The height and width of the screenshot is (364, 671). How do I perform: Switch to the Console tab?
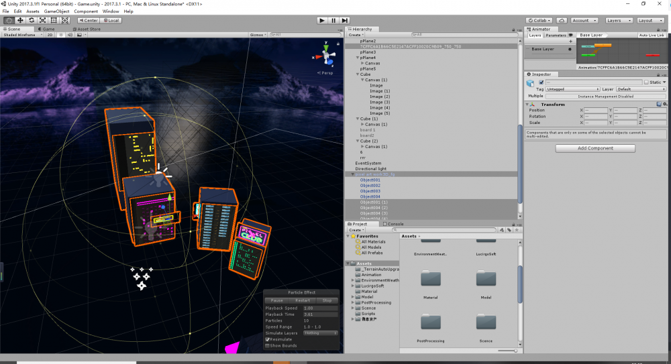pos(393,224)
